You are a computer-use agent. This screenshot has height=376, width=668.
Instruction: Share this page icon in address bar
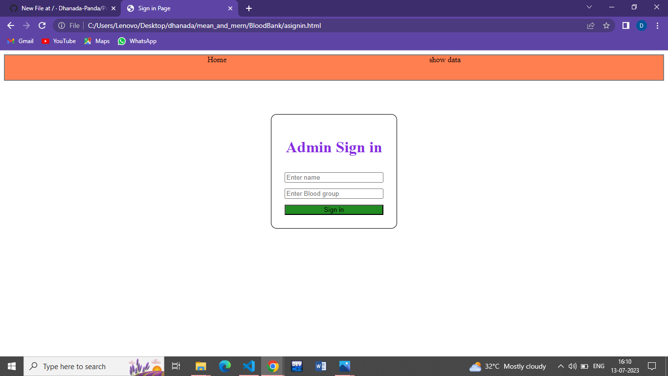(591, 25)
